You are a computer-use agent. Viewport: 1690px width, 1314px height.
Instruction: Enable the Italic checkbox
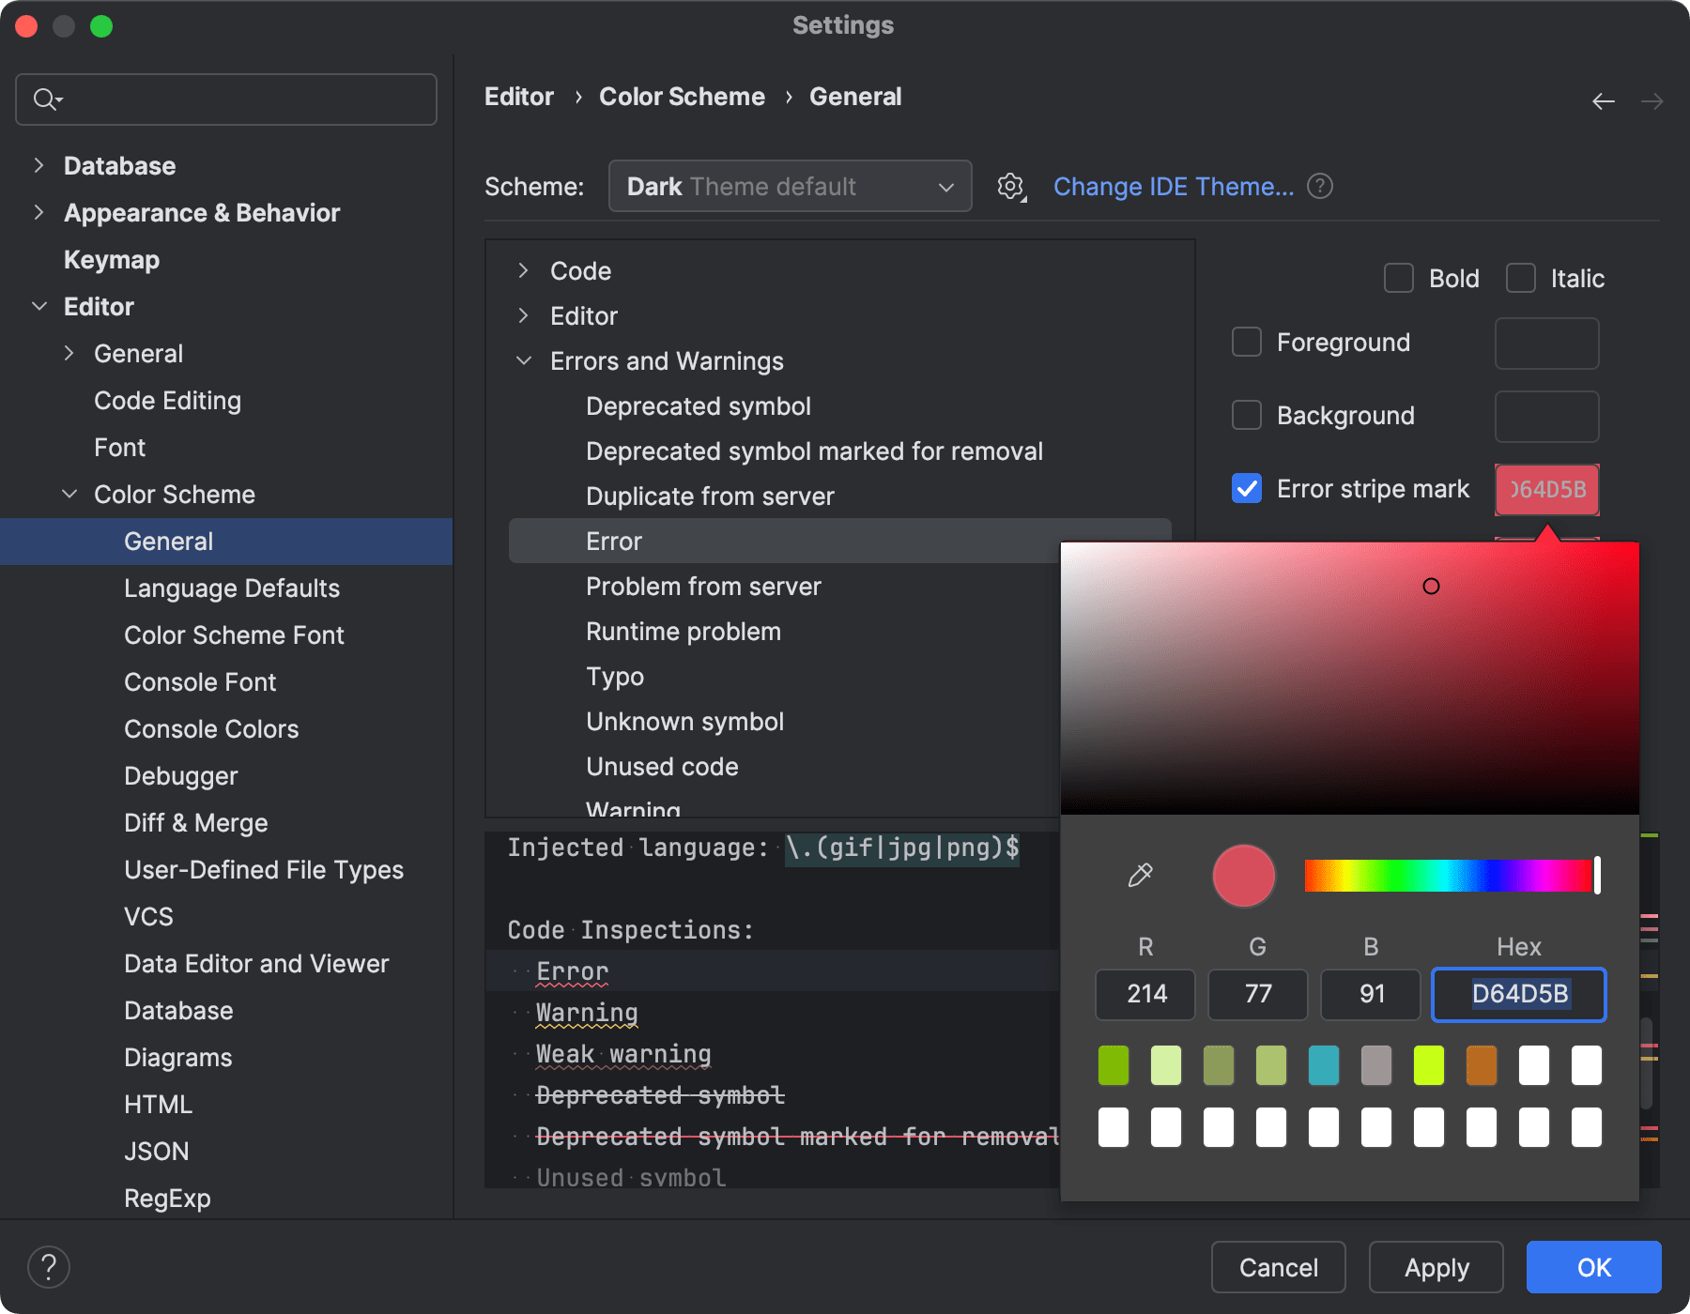pyautogui.click(x=1521, y=279)
